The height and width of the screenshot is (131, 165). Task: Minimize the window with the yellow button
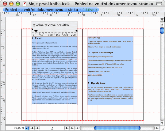point(11,4)
